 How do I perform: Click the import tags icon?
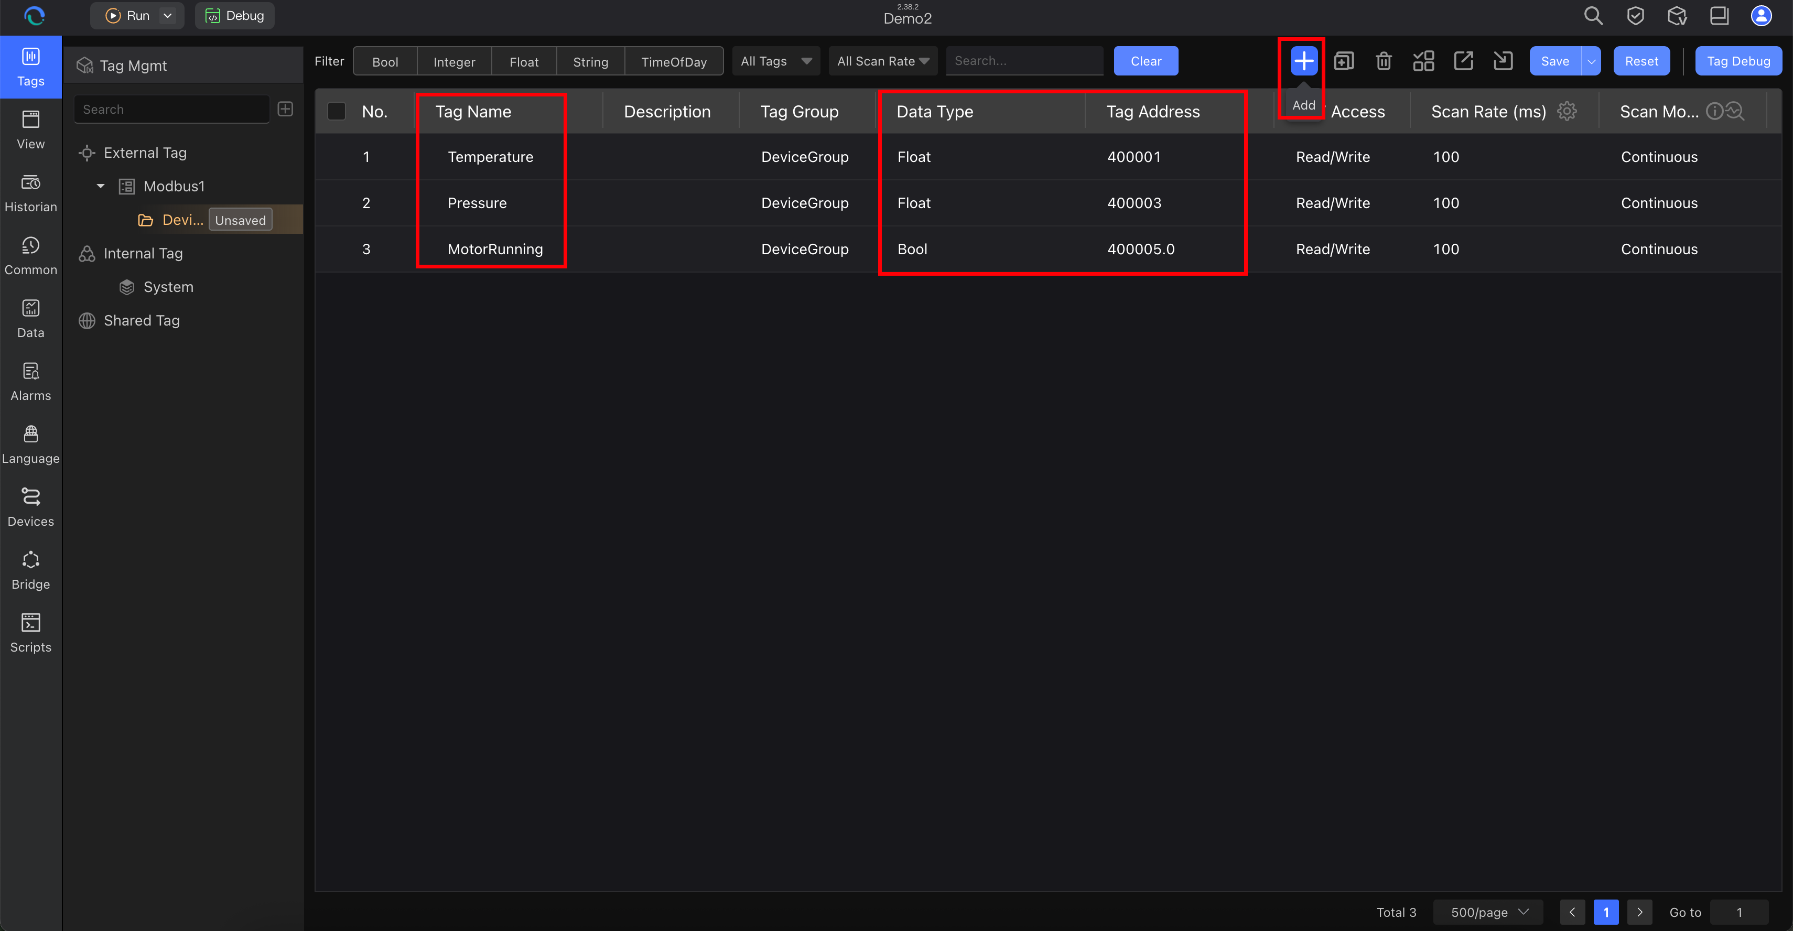pyautogui.click(x=1503, y=61)
